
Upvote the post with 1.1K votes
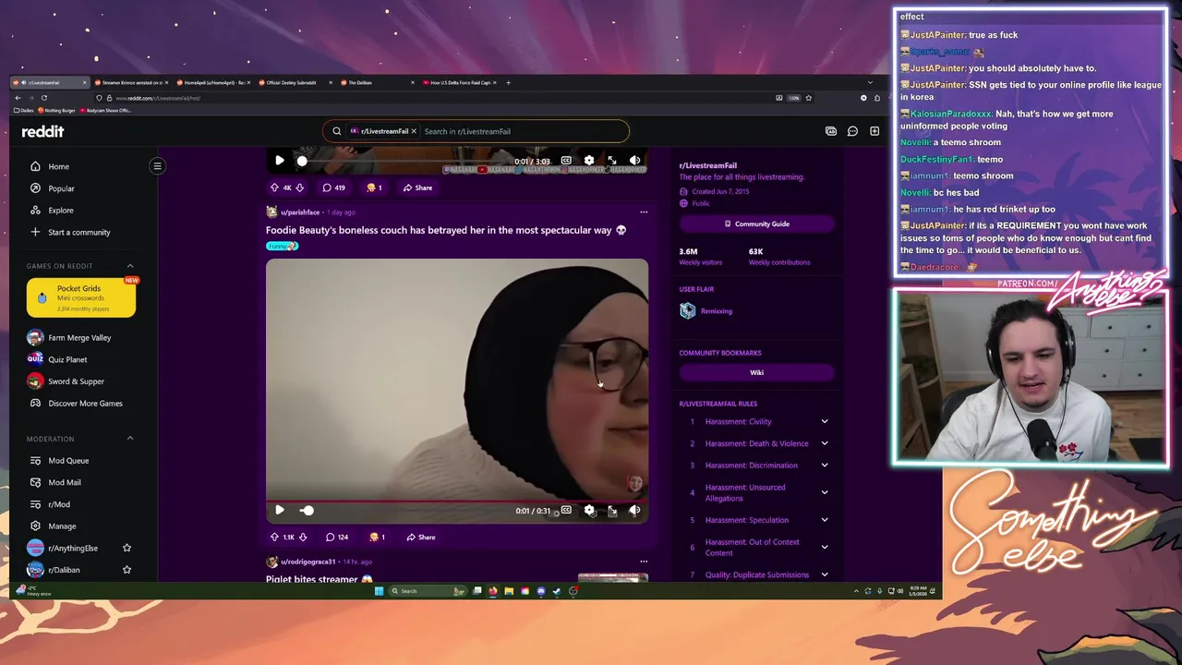click(x=274, y=537)
